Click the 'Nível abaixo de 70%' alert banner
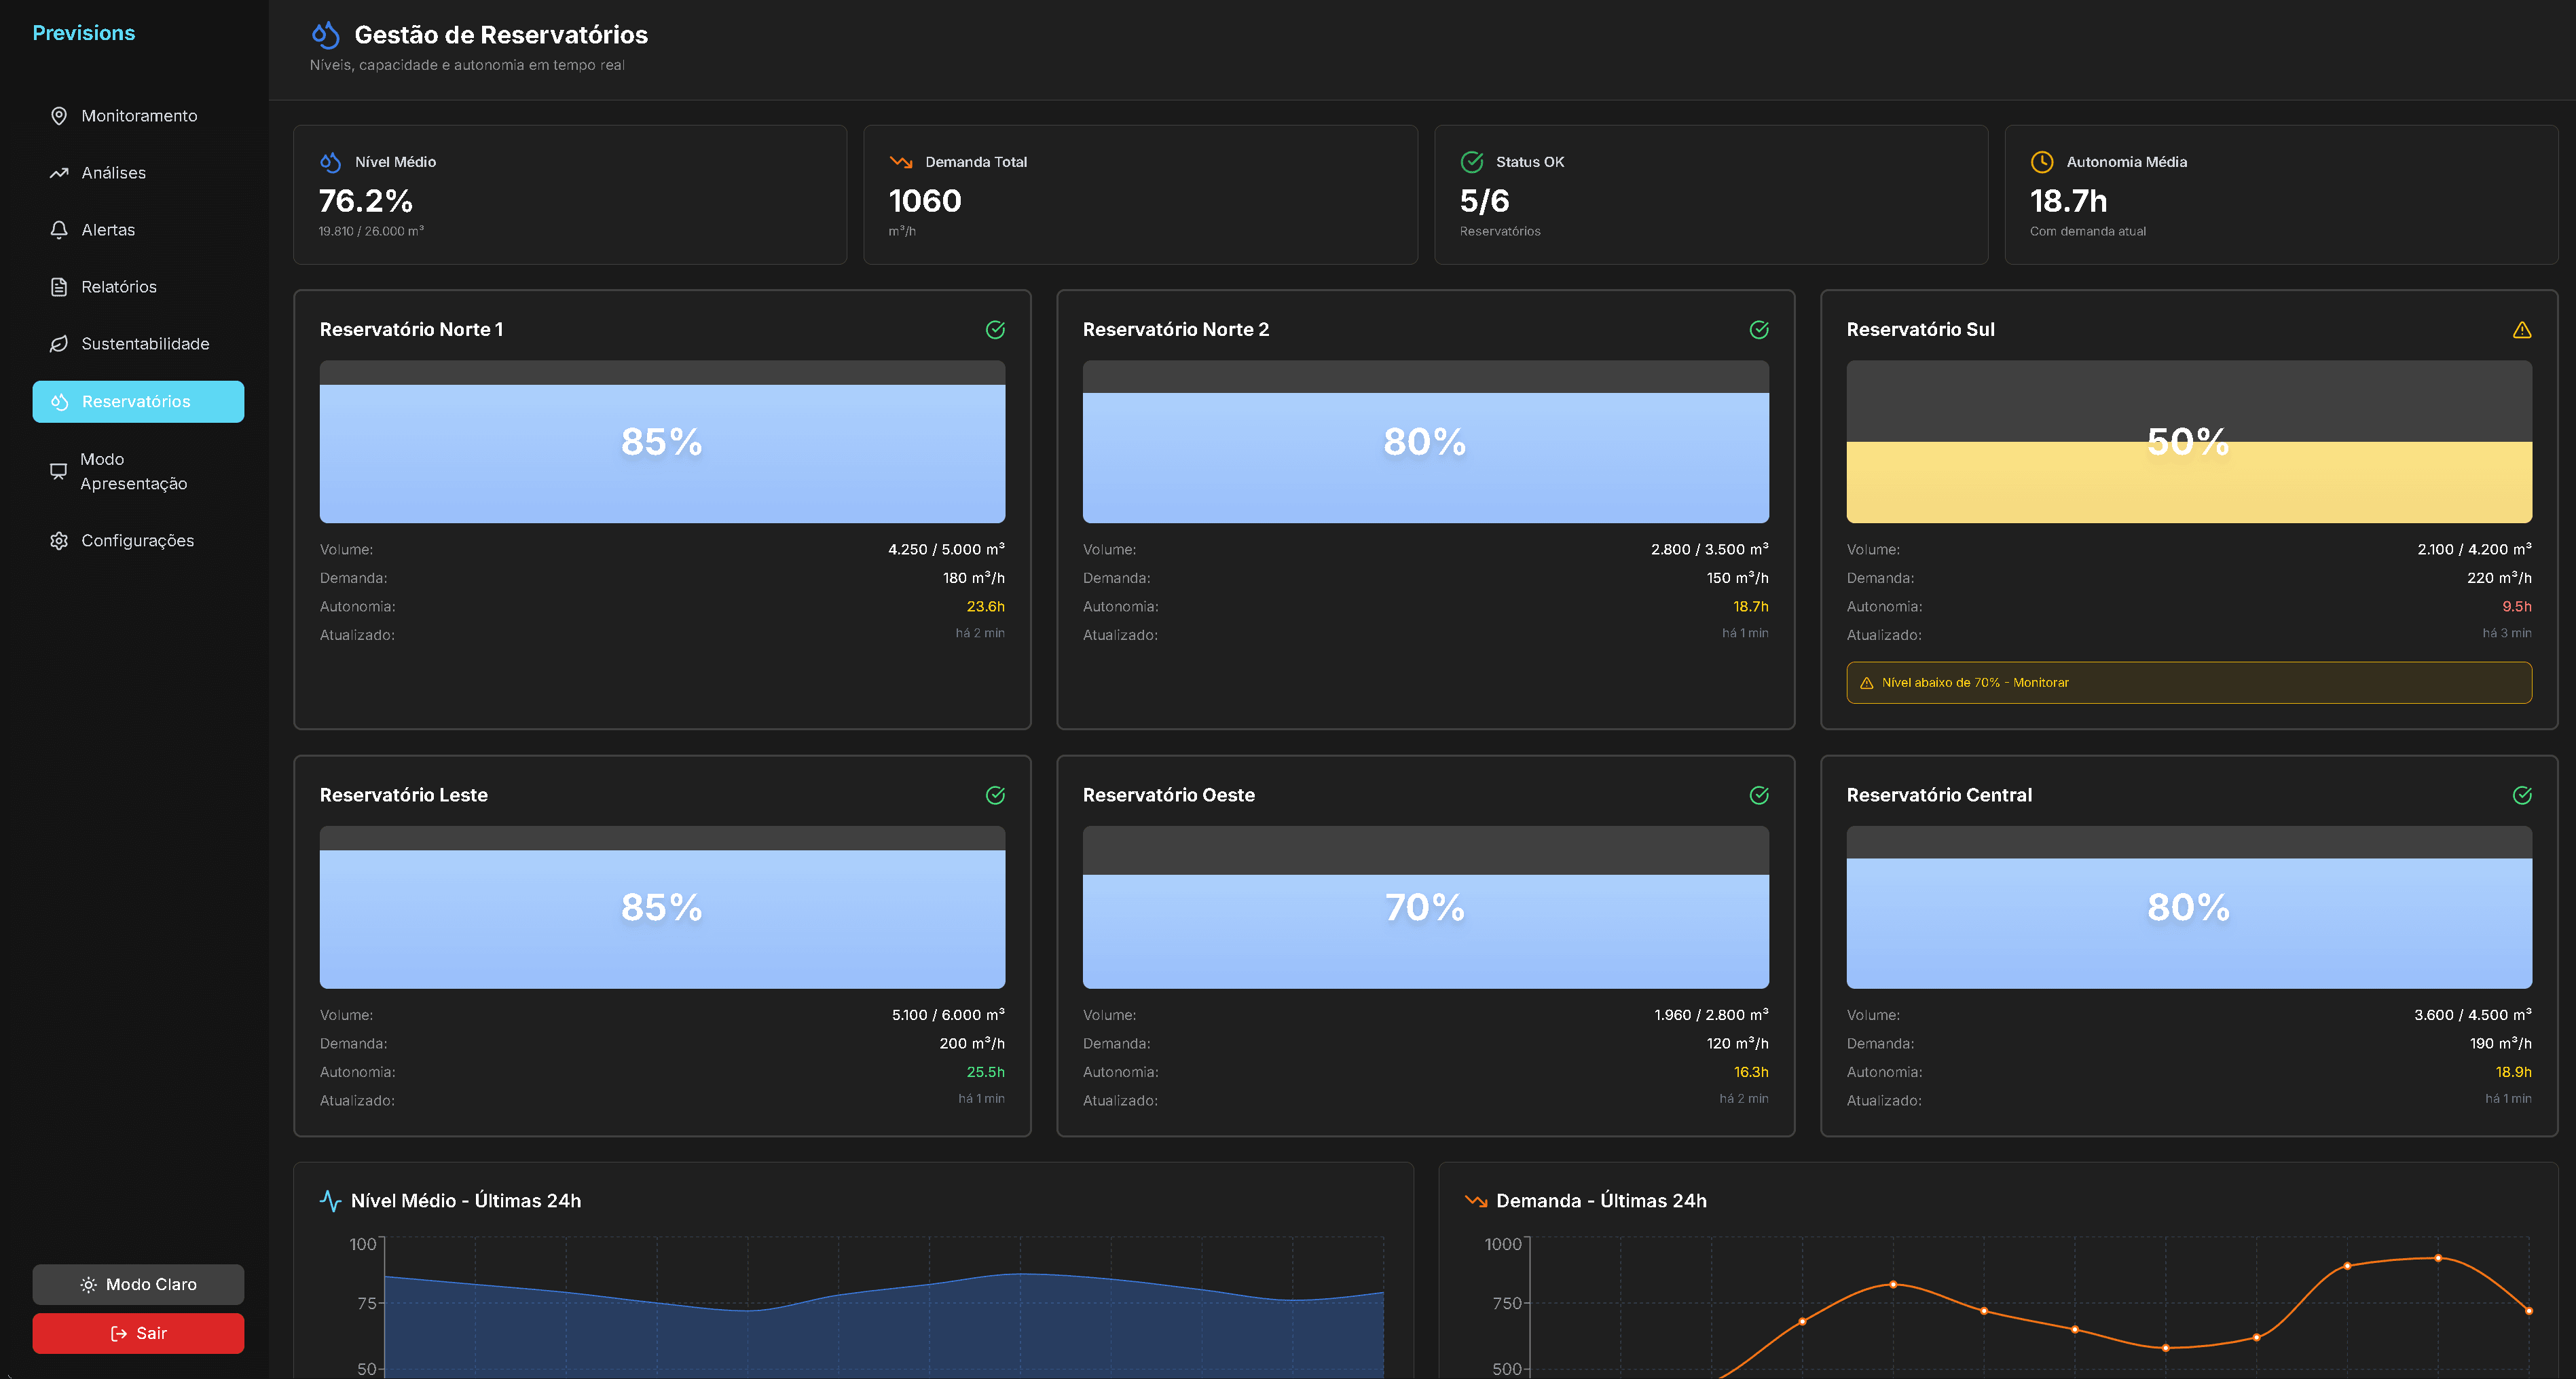 pyautogui.click(x=2188, y=683)
